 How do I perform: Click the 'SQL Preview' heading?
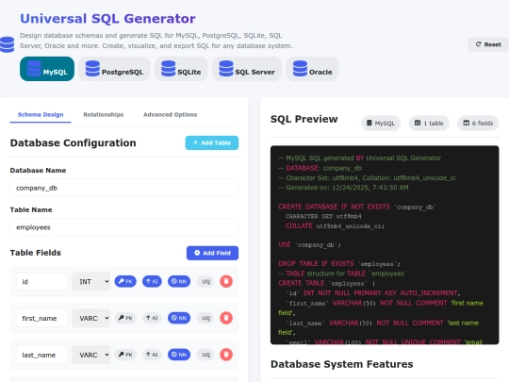(304, 119)
